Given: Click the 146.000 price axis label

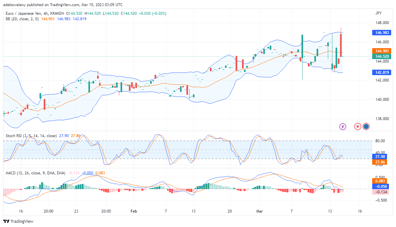Looking at the screenshot, I should click(382, 42).
